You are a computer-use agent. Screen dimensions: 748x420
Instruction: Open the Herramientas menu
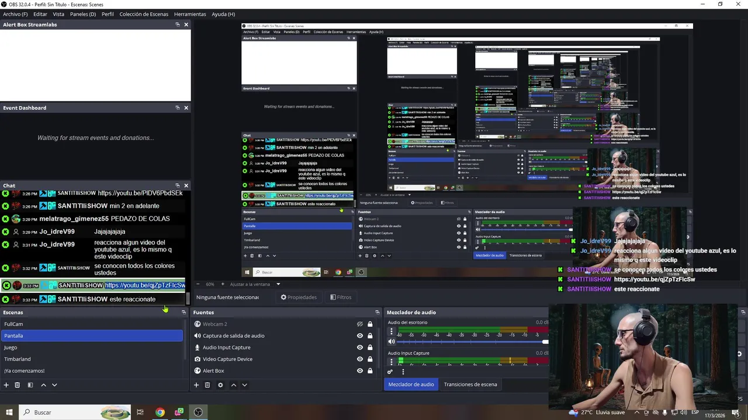190,14
